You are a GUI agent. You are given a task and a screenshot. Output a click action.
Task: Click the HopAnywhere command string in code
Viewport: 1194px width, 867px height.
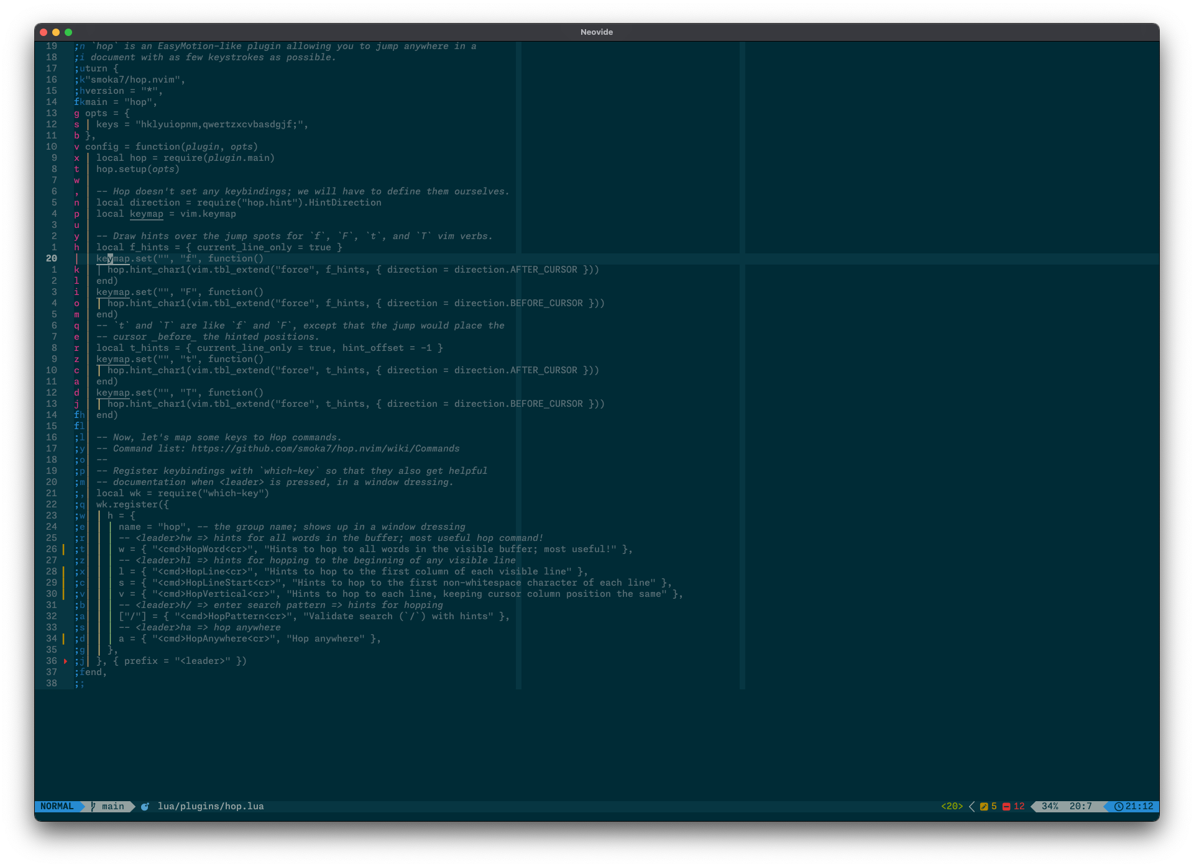(213, 638)
